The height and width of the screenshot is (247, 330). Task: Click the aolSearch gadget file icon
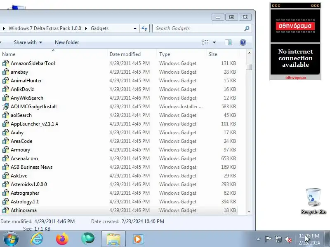6,115
